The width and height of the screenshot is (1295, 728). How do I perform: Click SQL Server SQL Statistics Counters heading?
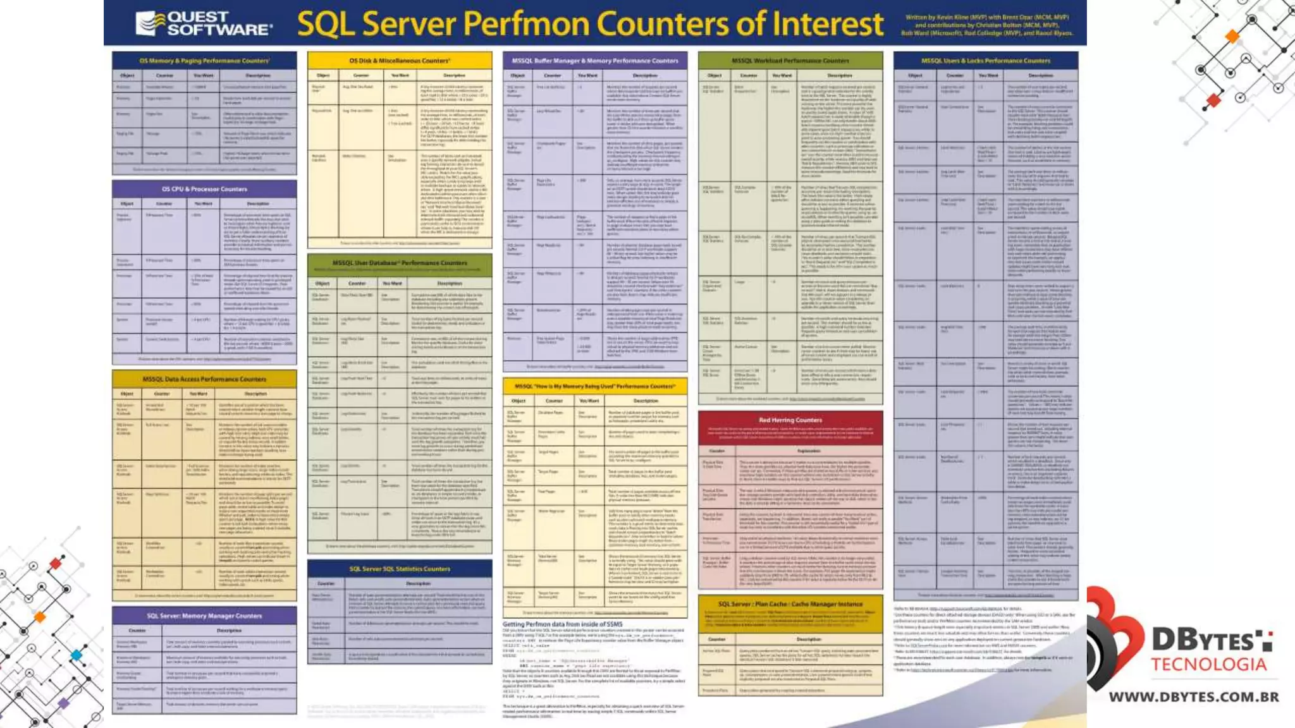[400, 569]
